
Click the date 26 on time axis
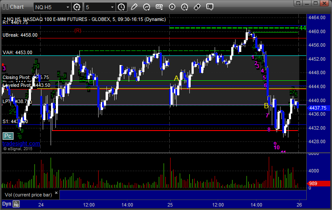[x=299, y=205]
